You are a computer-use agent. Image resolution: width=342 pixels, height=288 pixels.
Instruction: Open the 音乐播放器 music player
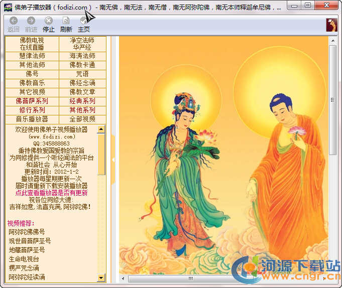tap(32, 119)
